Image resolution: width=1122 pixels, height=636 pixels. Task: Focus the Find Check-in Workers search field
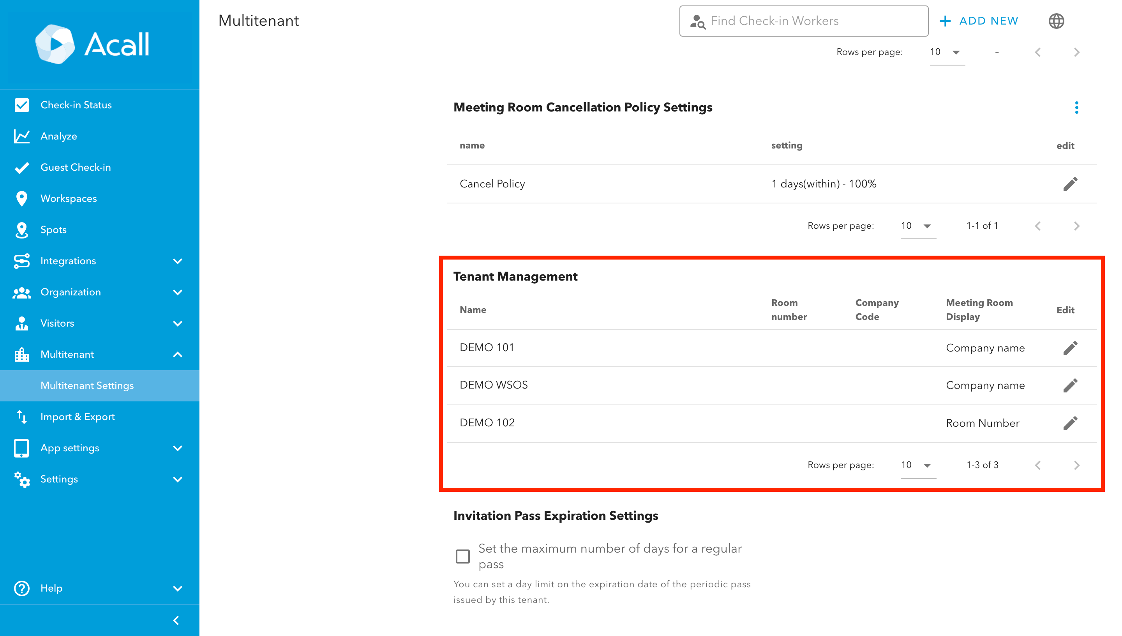(803, 21)
